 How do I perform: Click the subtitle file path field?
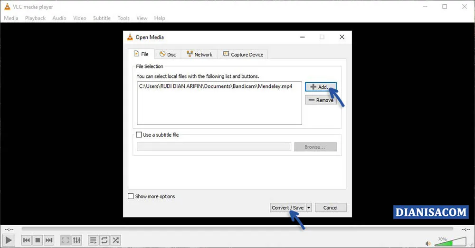point(214,147)
